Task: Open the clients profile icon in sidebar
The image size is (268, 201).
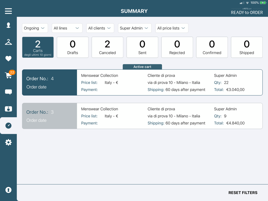Action: (x=8, y=25)
